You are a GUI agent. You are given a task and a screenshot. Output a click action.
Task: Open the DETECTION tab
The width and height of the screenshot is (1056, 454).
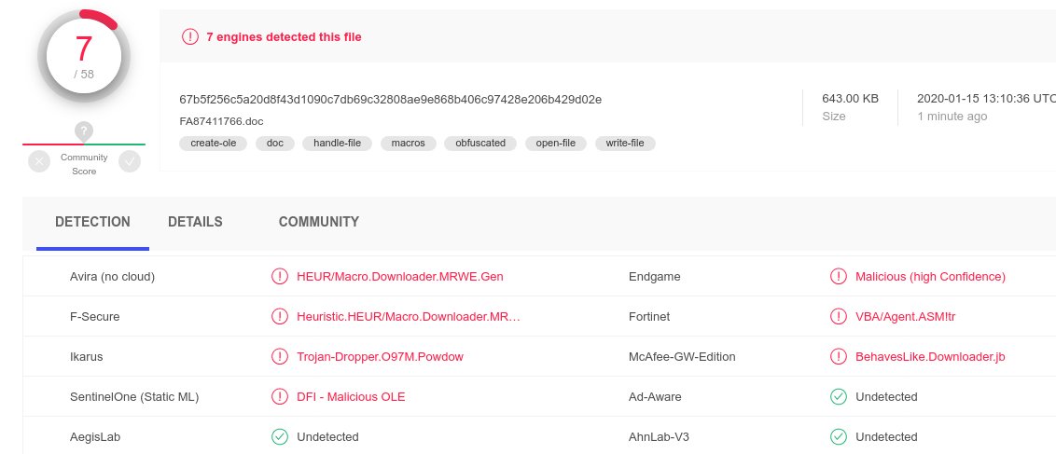93,222
